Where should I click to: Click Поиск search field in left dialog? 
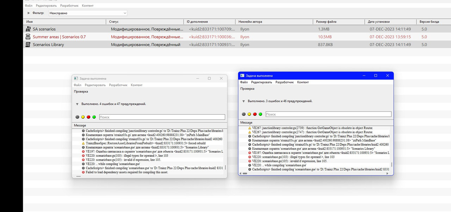[162, 117]
